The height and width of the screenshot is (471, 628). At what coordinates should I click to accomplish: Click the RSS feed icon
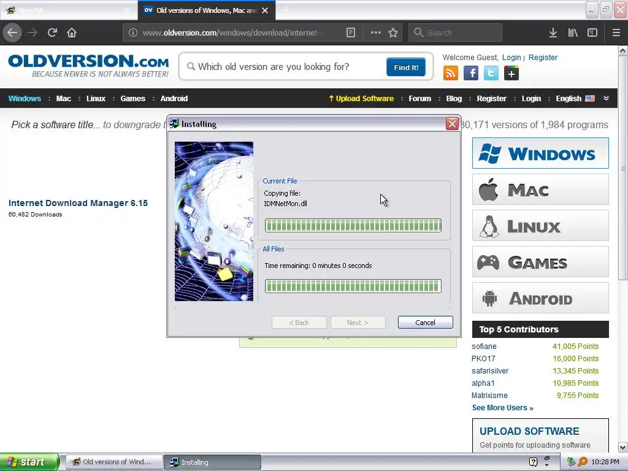tap(451, 74)
